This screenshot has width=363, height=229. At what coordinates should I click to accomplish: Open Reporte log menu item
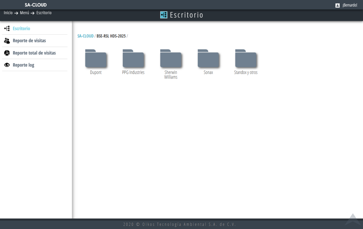23,65
